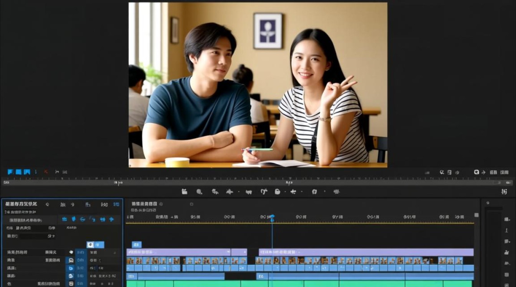The width and height of the screenshot is (516, 287).
Task: Click the waveform-shaped icon in the center transport toolbar
Action: (230, 192)
